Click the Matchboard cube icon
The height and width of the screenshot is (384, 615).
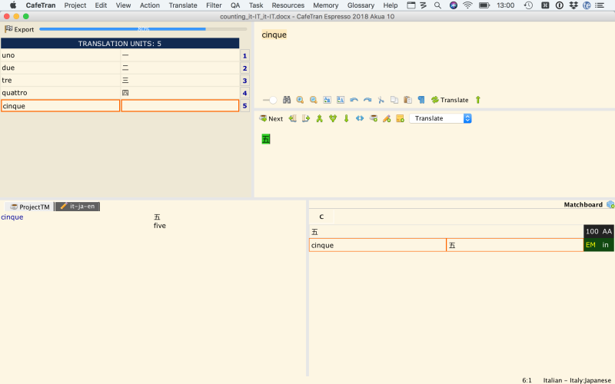pyautogui.click(x=610, y=204)
